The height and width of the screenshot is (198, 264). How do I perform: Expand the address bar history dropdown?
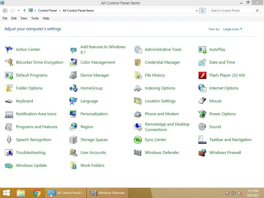(197, 11)
